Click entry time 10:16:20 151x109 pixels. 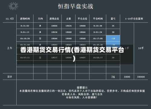pyautogui.click(x=25, y=39)
